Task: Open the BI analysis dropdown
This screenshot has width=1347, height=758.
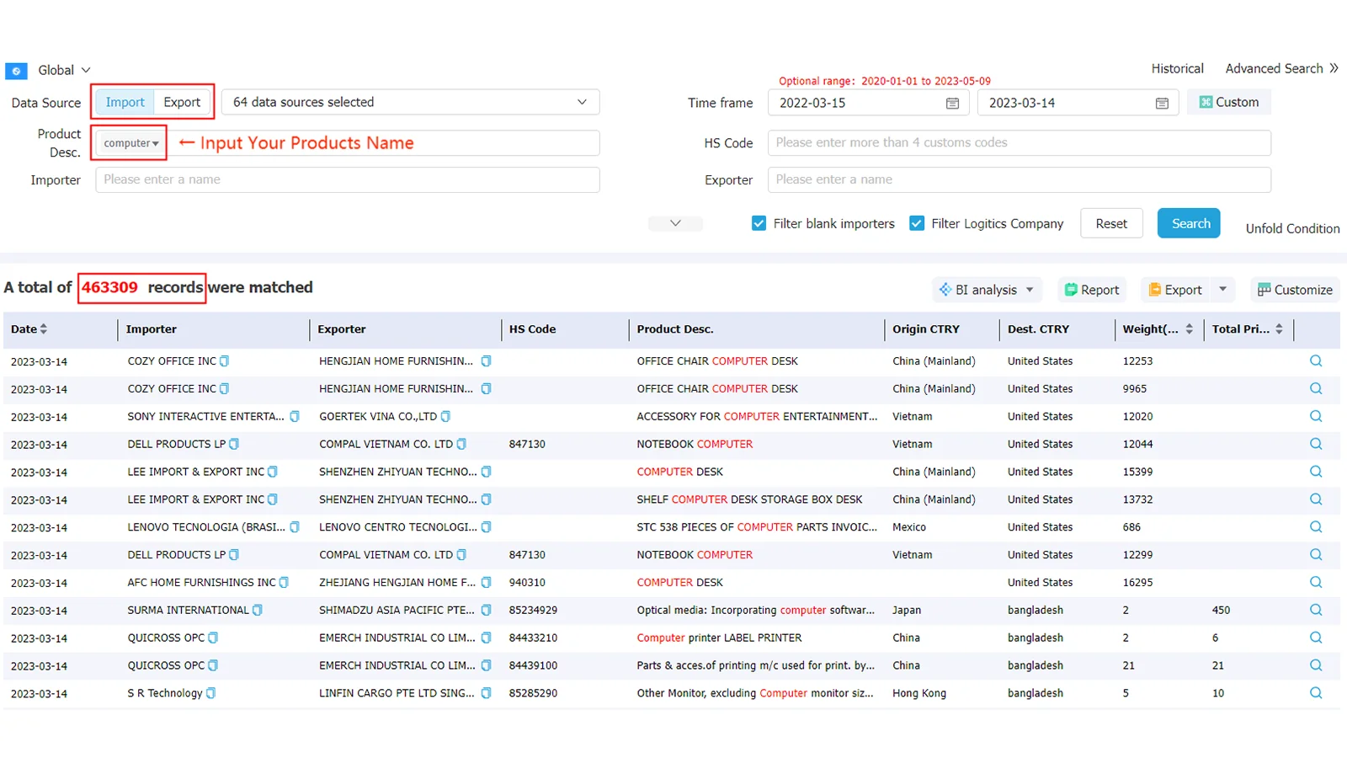Action: 987,290
